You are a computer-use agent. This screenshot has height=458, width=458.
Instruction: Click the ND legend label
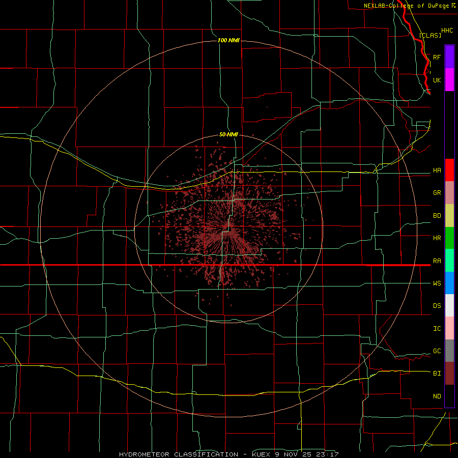pyautogui.click(x=437, y=396)
